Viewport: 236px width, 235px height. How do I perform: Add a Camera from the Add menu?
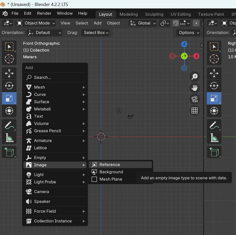[x=55, y=192]
